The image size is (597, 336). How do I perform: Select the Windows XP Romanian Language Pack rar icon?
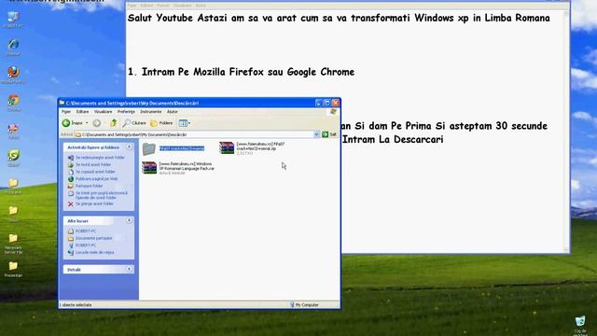(x=149, y=168)
